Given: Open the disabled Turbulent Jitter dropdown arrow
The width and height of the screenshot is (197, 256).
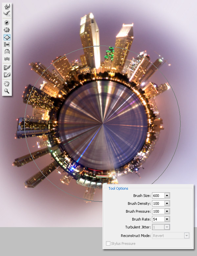Looking at the screenshot, I should pyautogui.click(x=167, y=227).
